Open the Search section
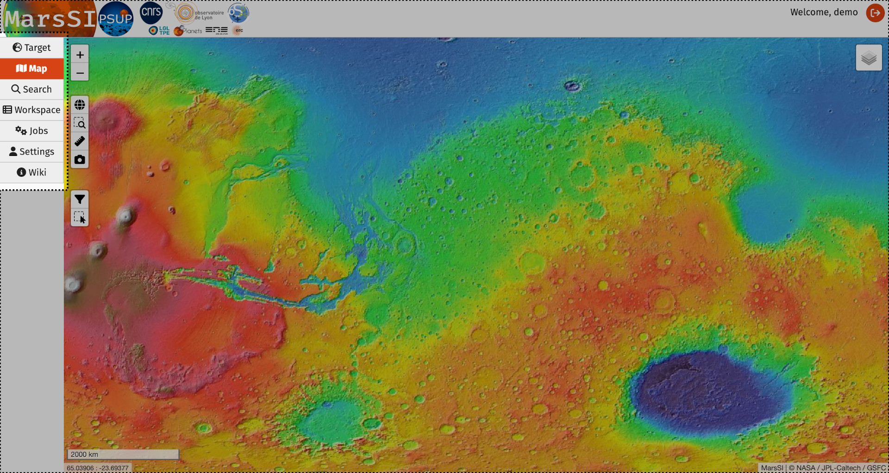Screen dimensions: 889x473 32,89
